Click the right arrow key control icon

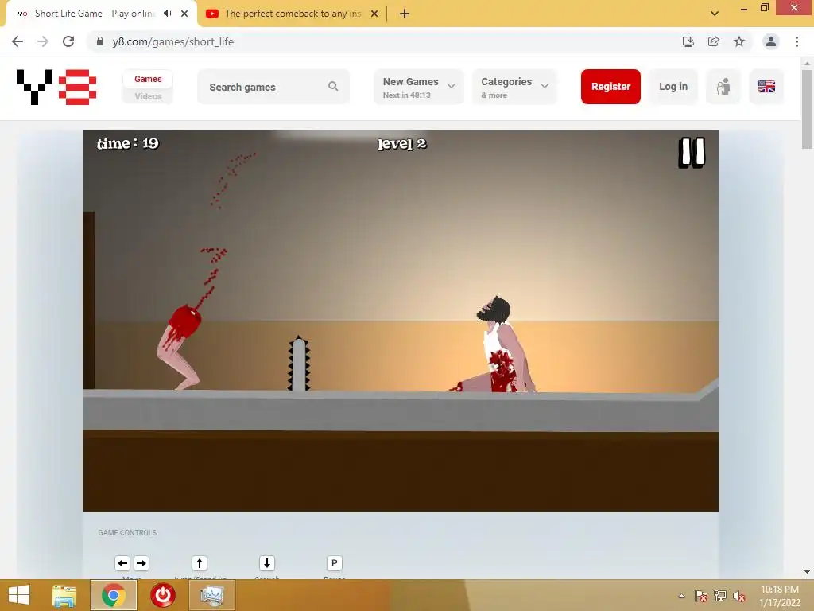(x=141, y=563)
